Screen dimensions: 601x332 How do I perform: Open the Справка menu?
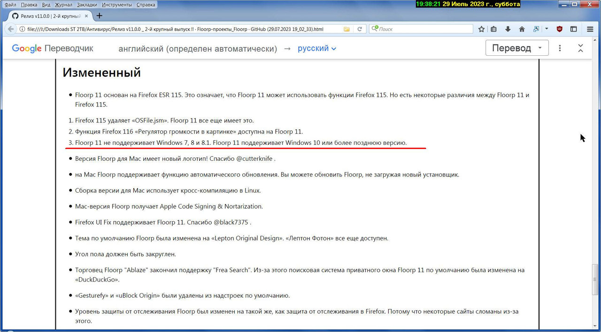pos(146,5)
